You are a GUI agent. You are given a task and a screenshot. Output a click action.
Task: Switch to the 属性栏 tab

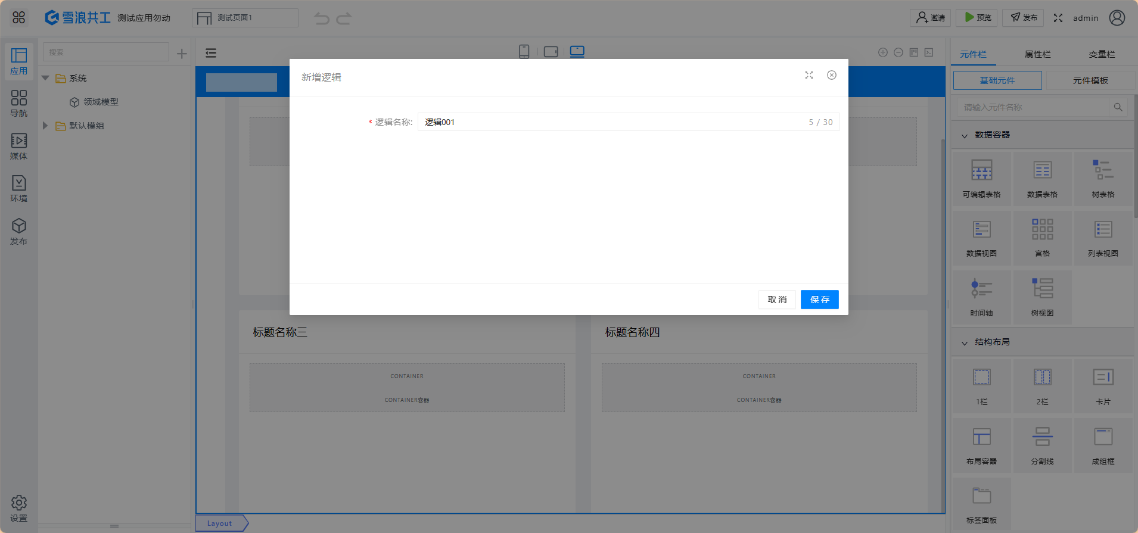[1037, 54]
